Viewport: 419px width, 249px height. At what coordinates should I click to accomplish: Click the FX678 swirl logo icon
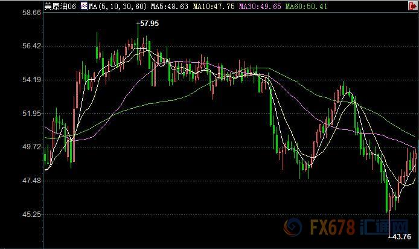coord(293,228)
